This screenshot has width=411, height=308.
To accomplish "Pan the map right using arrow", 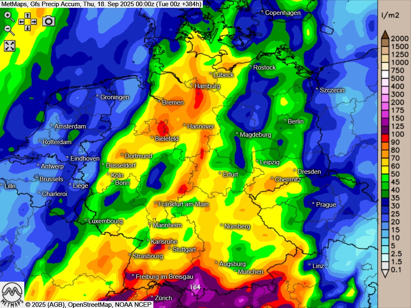I will tap(33, 21).
